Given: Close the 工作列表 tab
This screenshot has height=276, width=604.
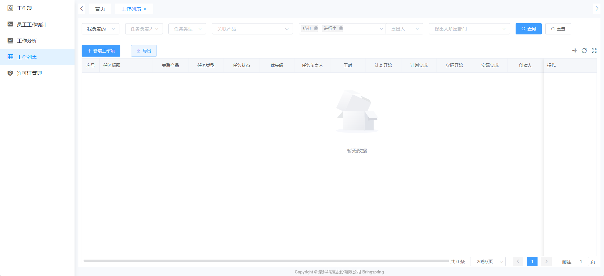Looking at the screenshot, I should 145,9.
